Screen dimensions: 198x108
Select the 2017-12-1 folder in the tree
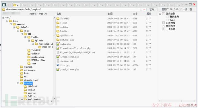[47, 47]
